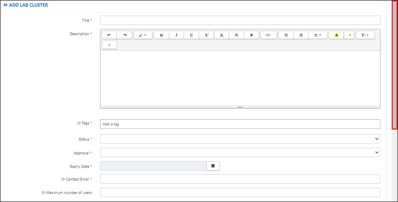Click the Maximum number of users field
This screenshot has height=202, width=398.
(x=240, y=192)
